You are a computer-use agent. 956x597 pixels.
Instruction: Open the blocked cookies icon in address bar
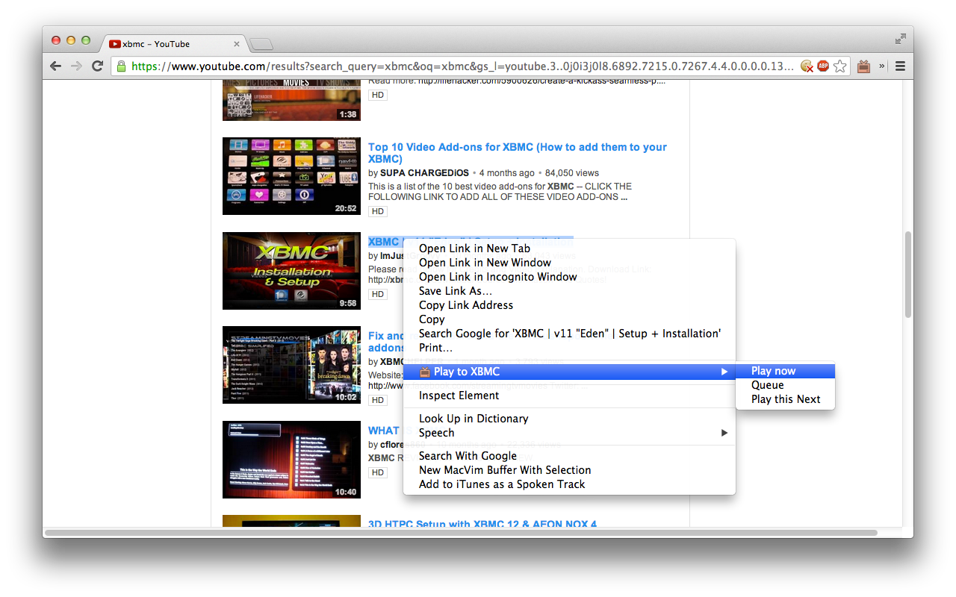point(807,66)
